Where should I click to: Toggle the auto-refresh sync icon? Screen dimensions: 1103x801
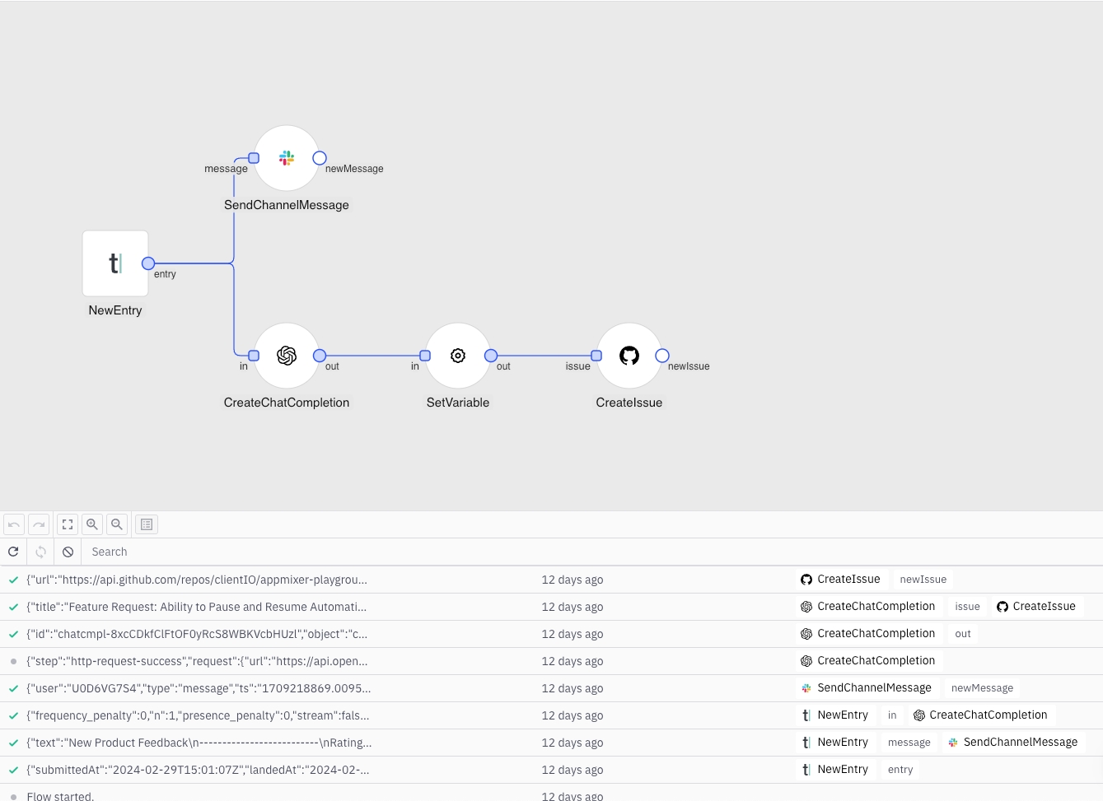pyautogui.click(x=40, y=552)
